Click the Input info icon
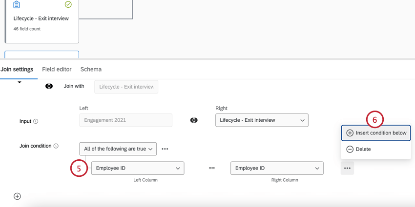 (36, 121)
